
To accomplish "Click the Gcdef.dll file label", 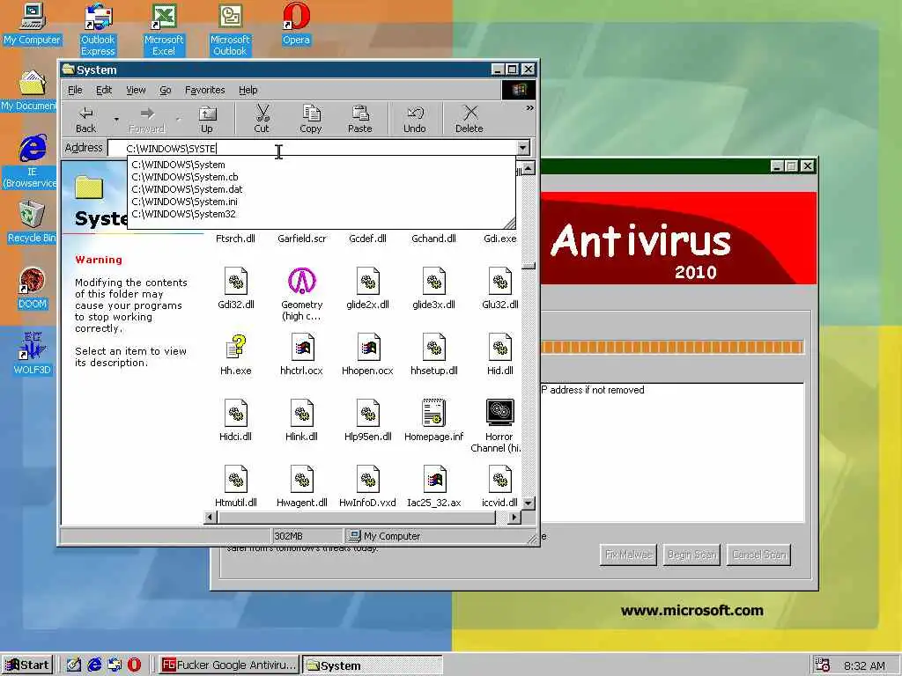I will click(368, 239).
